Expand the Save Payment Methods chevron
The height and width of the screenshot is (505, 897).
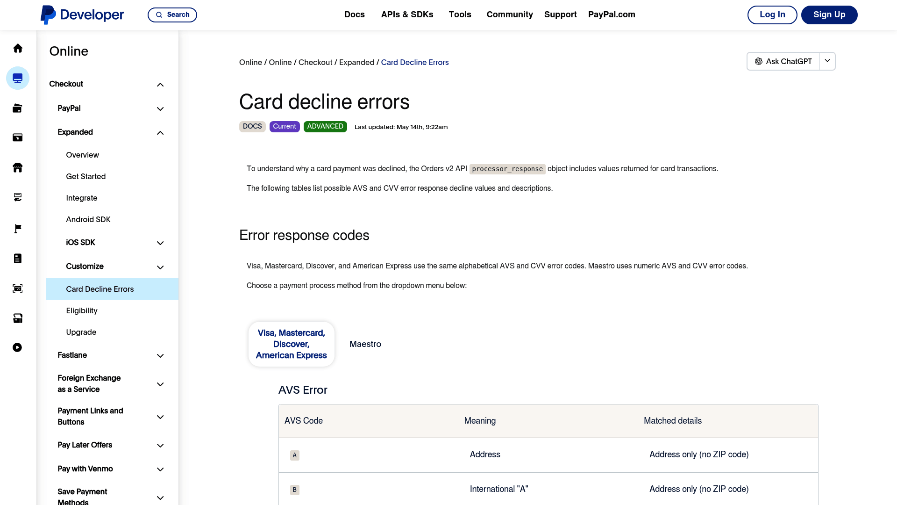tap(160, 498)
